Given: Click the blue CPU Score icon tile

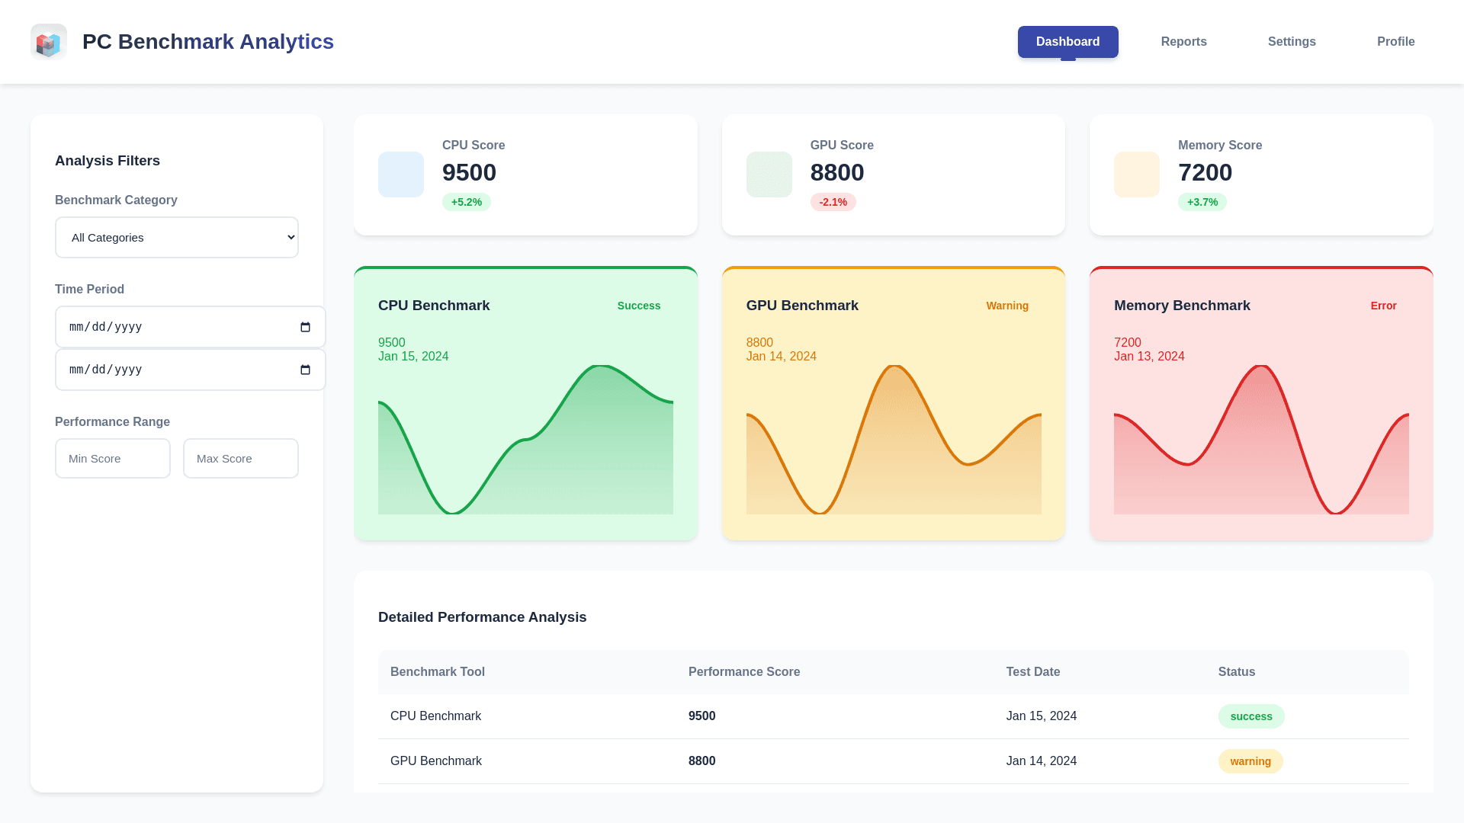Looking at the screenshot, I should 401,175.
